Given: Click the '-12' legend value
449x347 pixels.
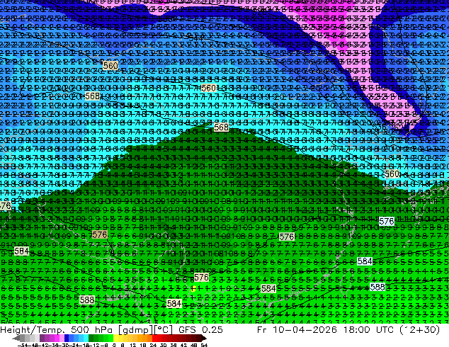Looking at the screenshot, I should 93,345.
